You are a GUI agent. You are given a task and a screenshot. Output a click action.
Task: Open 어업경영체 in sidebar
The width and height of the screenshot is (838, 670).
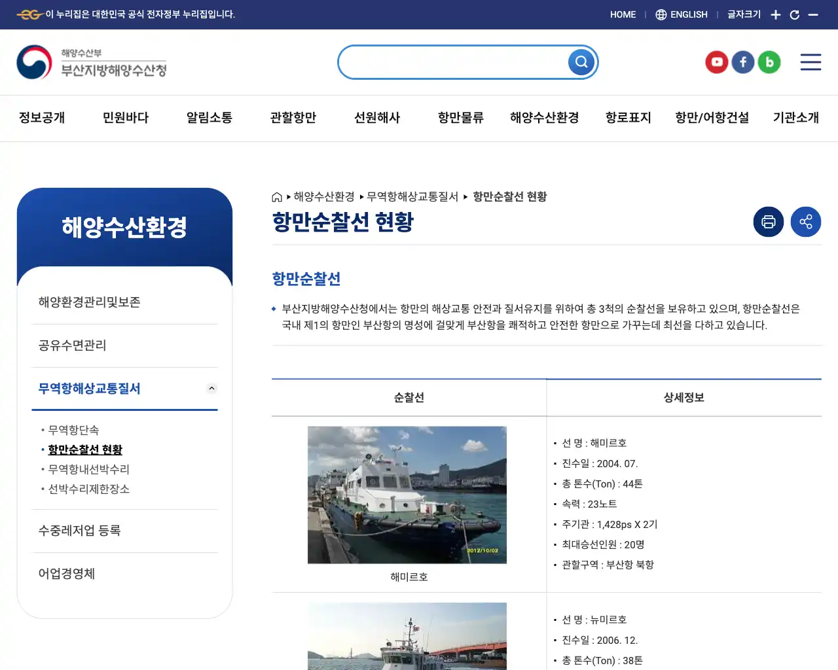124,574
